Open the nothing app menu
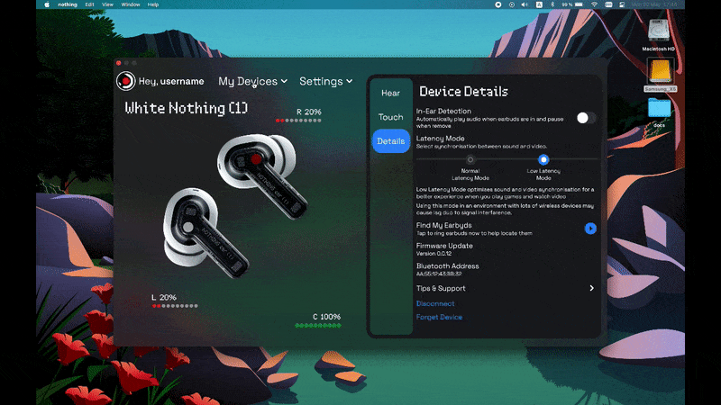 (67, 4)
